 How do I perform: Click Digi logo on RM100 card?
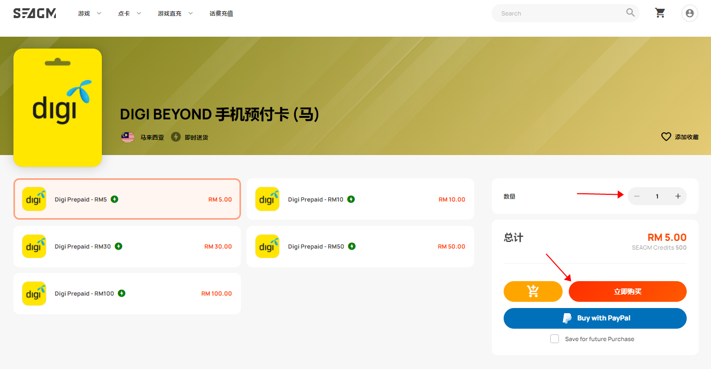[x=34, y=294]
